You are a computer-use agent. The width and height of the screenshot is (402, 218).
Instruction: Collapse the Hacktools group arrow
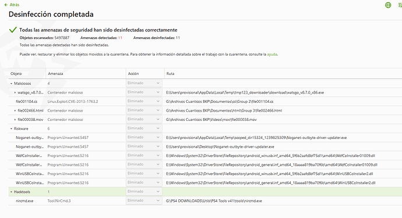pos(11,192)
